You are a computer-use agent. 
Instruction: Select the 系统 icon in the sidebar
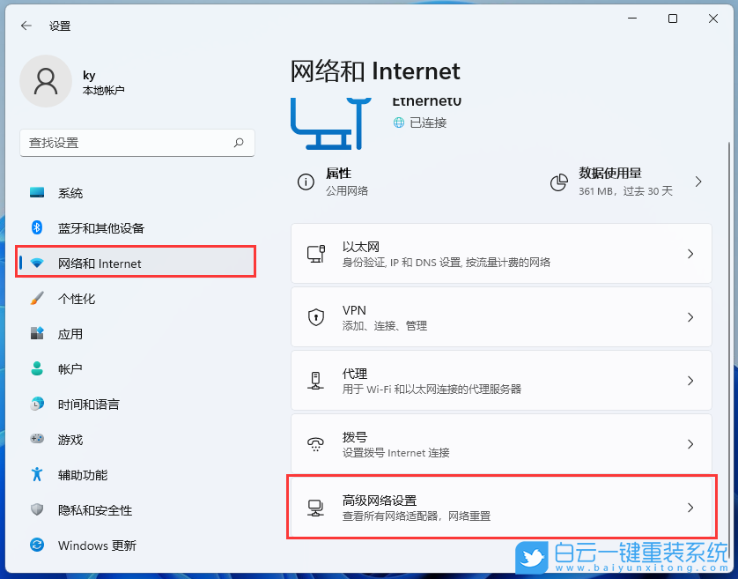36,192
